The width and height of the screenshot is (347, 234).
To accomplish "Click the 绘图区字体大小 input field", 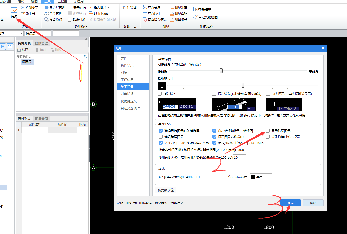I will 202,177.
